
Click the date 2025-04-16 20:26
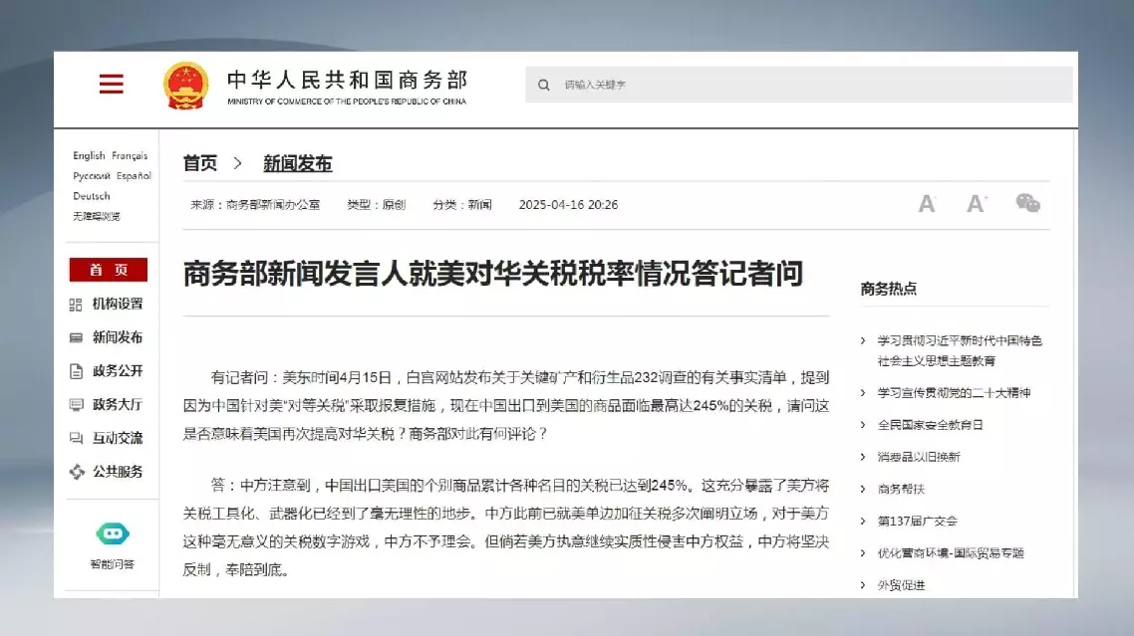click(x=568, y=204)
